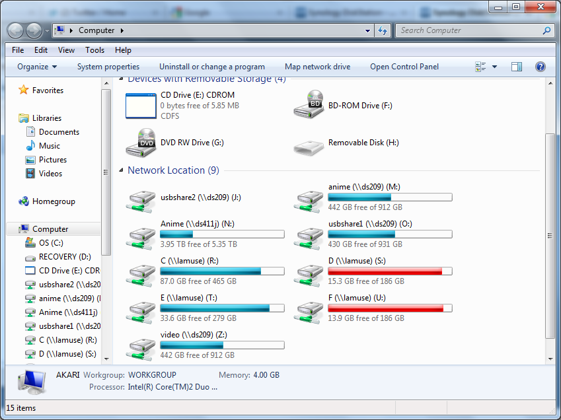561x420 pixels.
Task: Select D (\\lamuse) (S:) in navigation tree
Action: [67, 354]
